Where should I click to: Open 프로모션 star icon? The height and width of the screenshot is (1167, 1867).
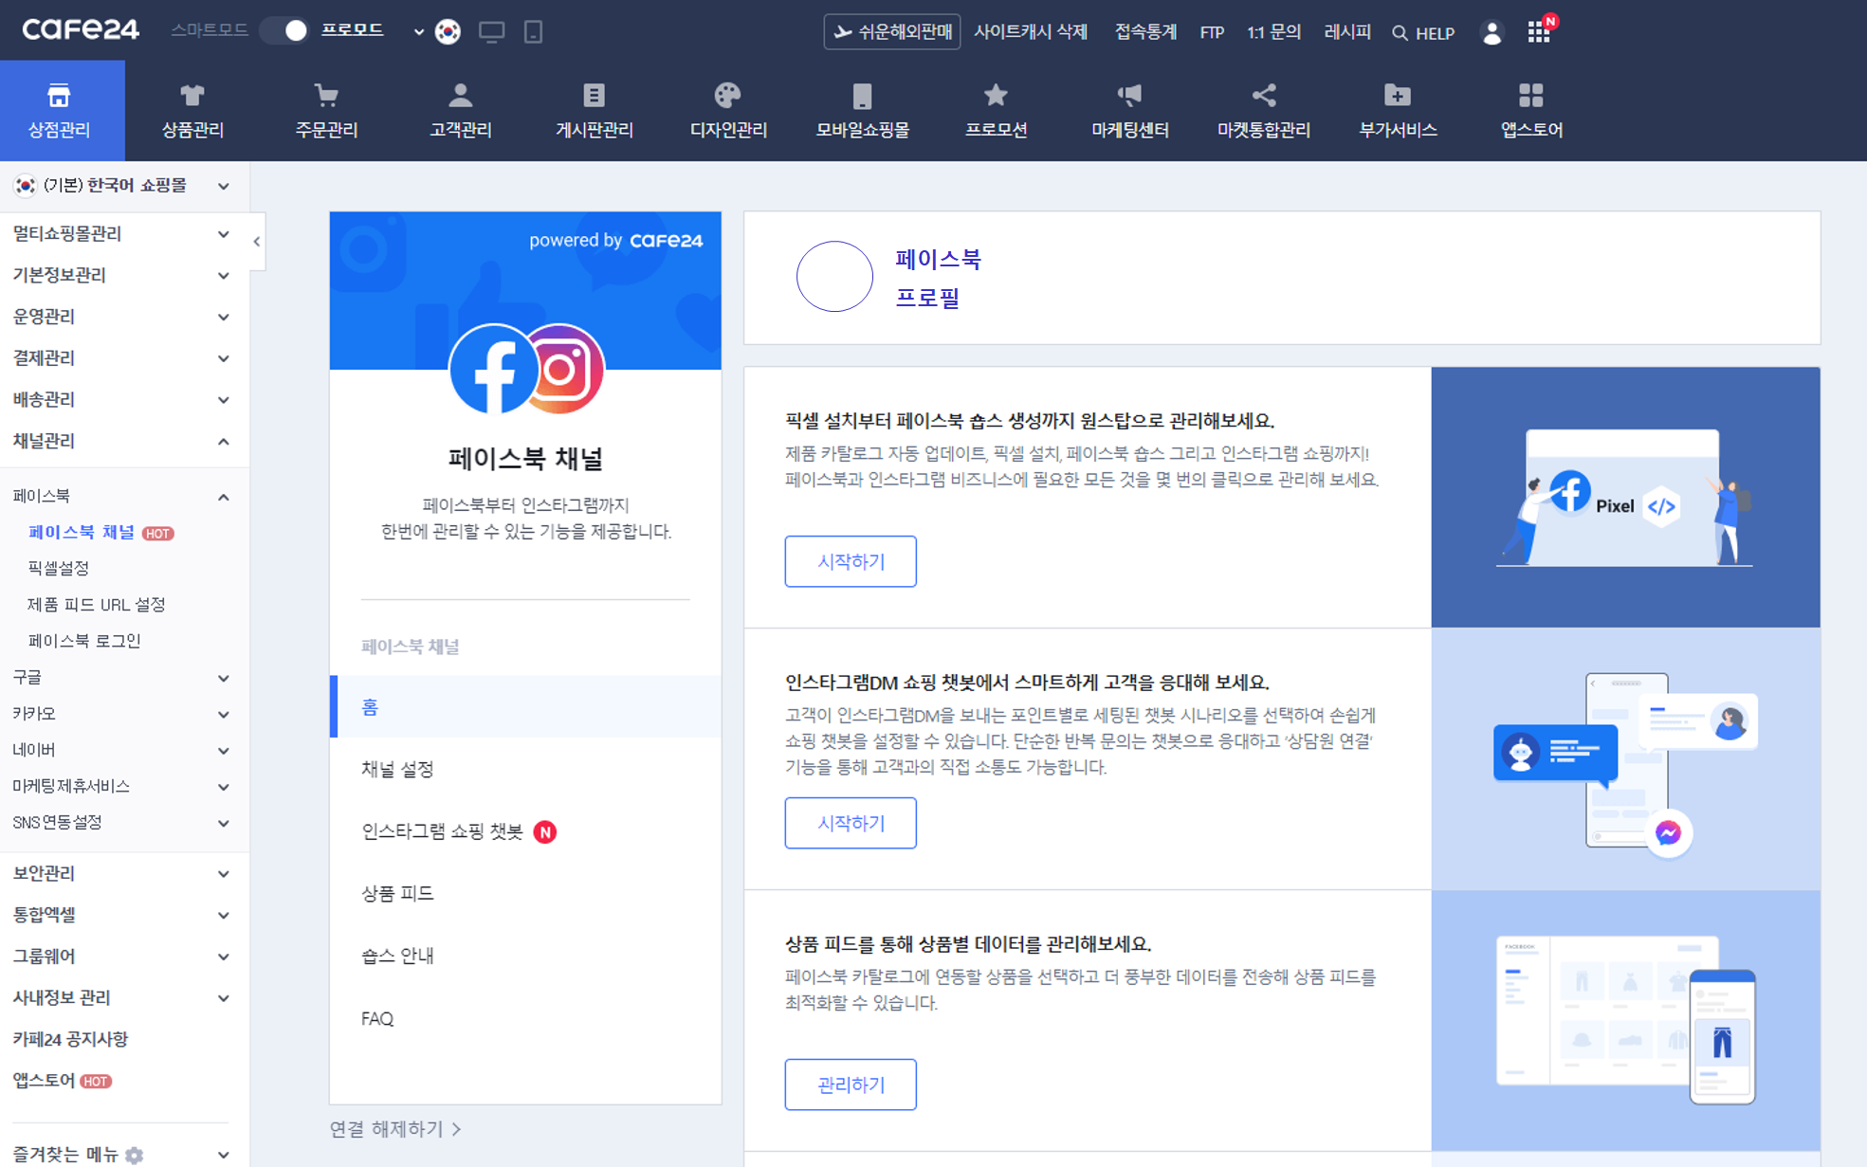[996, 96]
